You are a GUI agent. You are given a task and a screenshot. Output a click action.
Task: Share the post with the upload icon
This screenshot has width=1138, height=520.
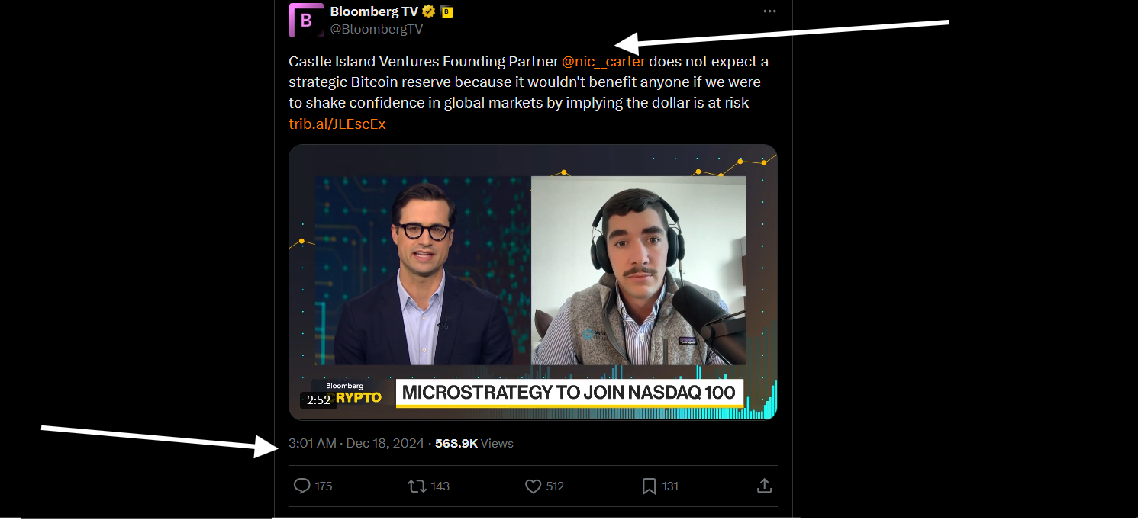(764, 486)
